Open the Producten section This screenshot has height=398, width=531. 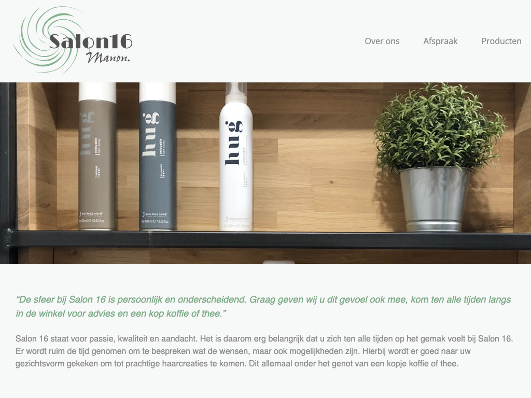point(501,41)
